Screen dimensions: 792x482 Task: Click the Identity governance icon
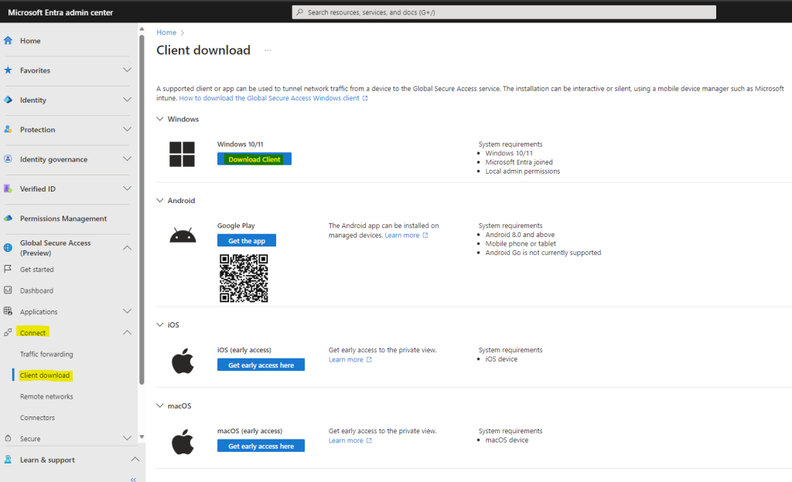8,159
